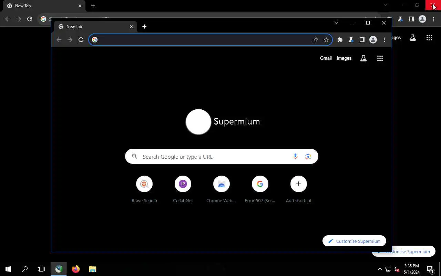Open tab search chevron in front window
The width and height of the screenshot is (441, 276).
(336, 23)
